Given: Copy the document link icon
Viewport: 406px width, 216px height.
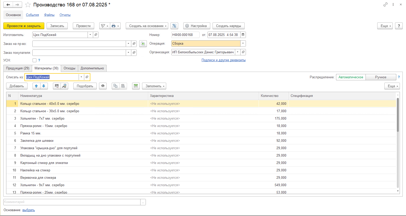Looking at the screenshot, I should 385,5.
